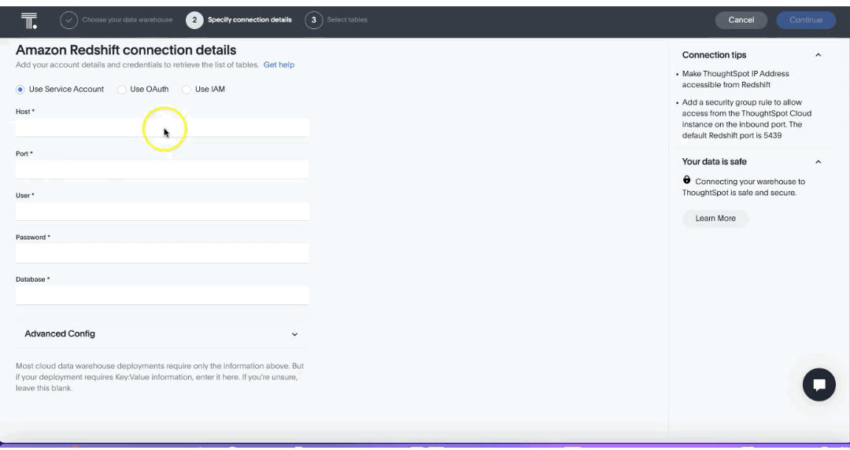Click the Connection tips heading text
The image size is (850, 450).
coord(714,55)
